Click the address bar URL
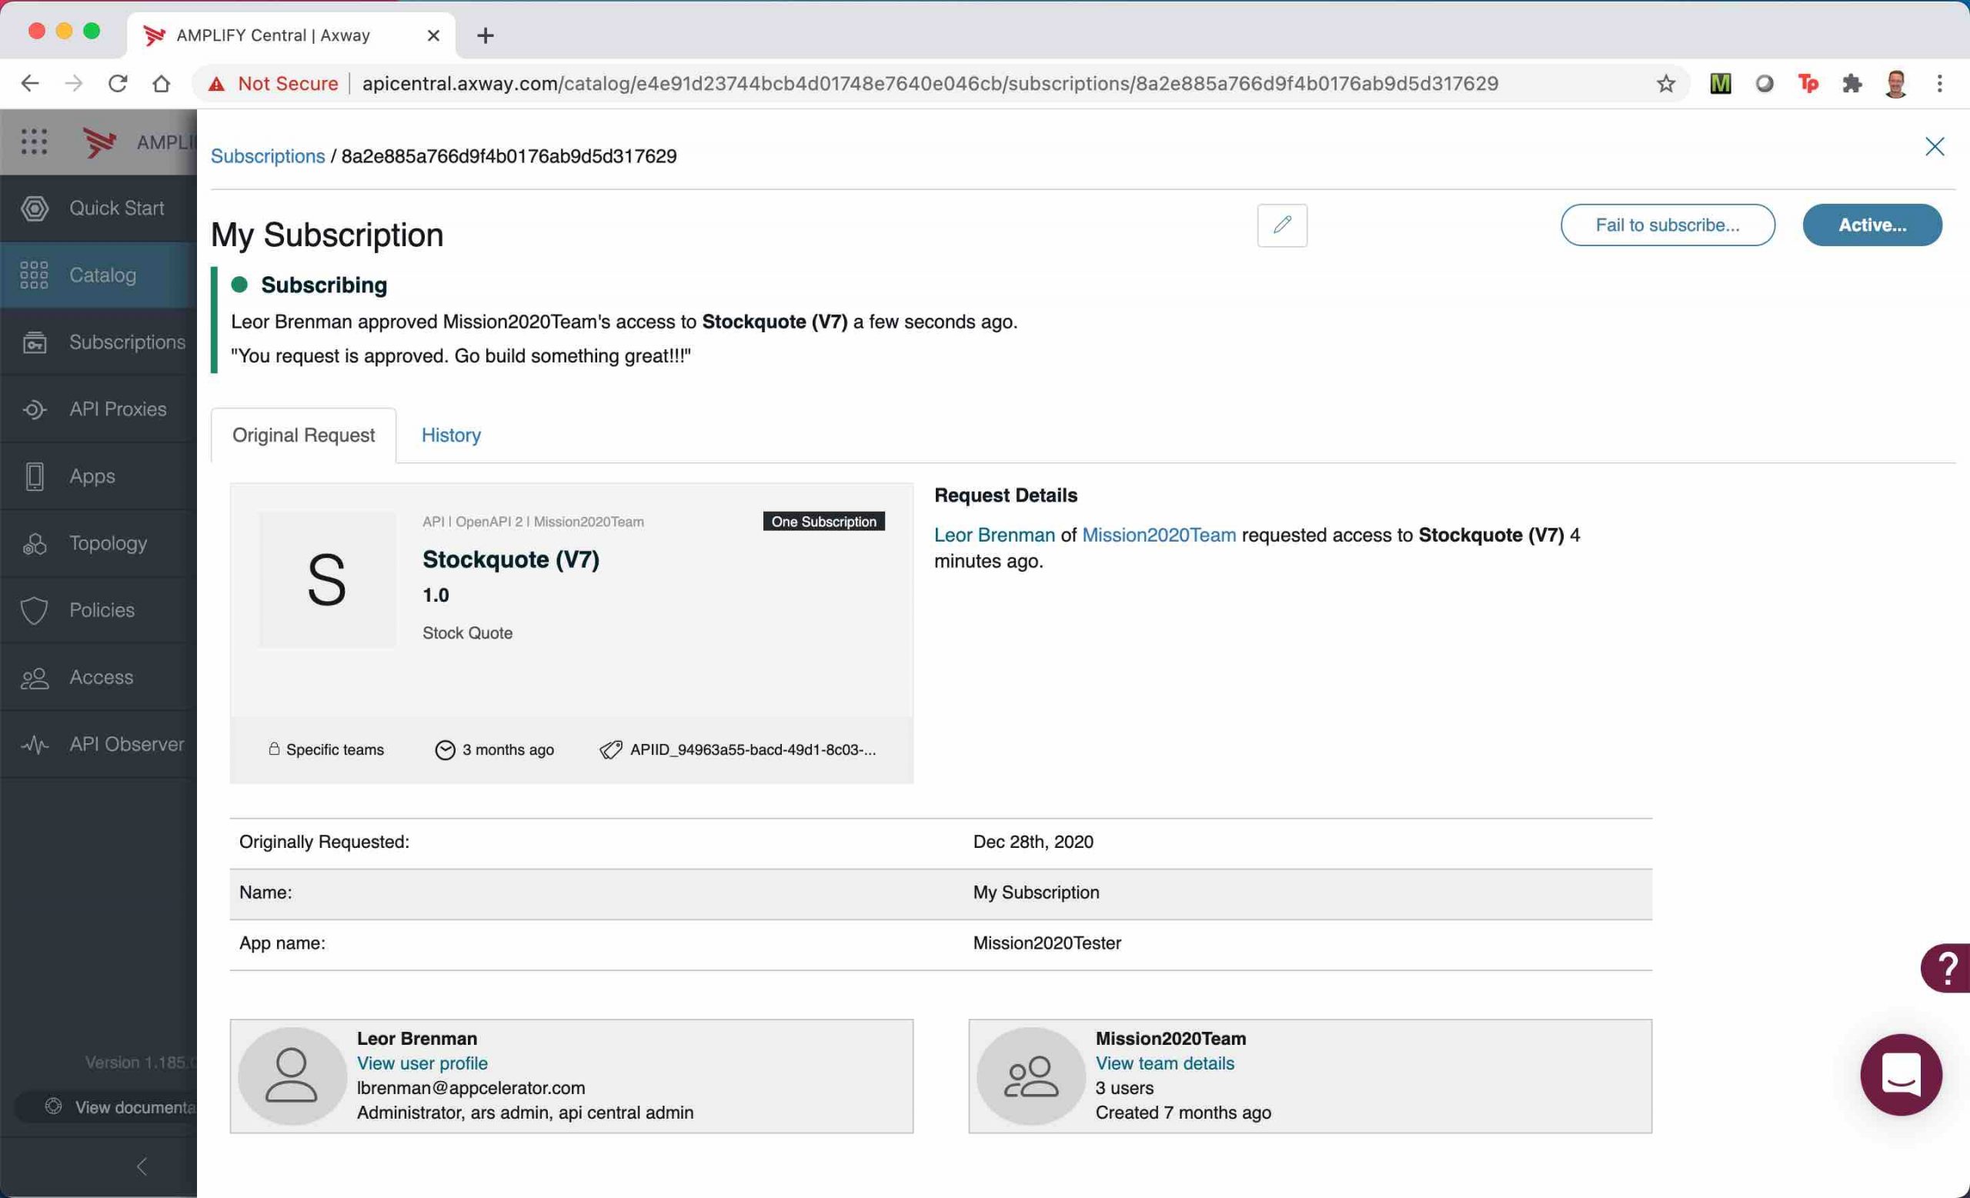The width and height of the screenshot is (1970, 1198). pyautogui.click(x=930, y=83)
